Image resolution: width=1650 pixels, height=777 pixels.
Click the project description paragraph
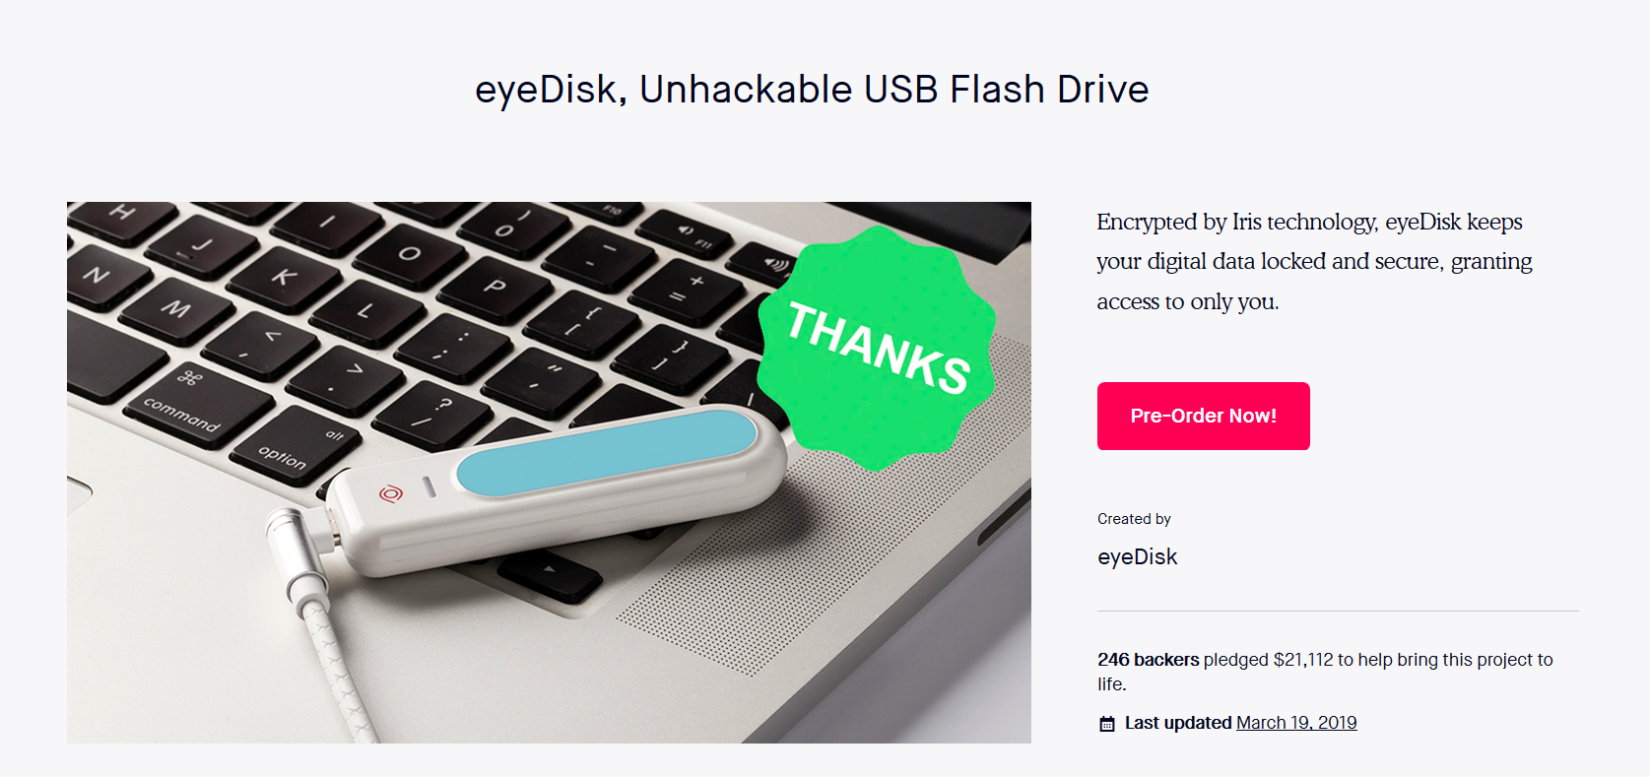tap(1314, 261)
